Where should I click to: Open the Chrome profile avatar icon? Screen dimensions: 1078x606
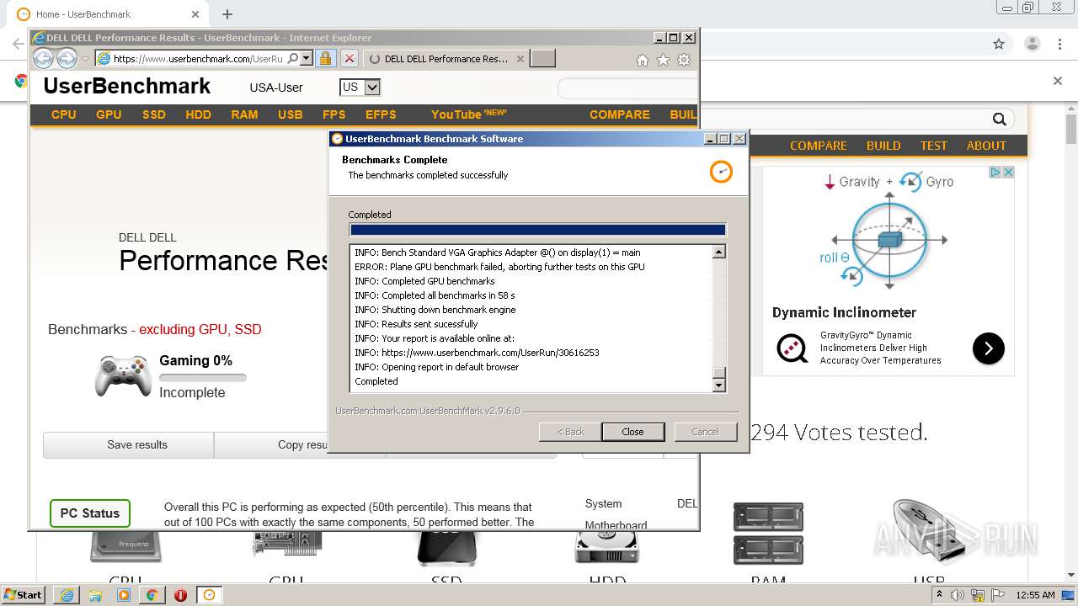1032,44
